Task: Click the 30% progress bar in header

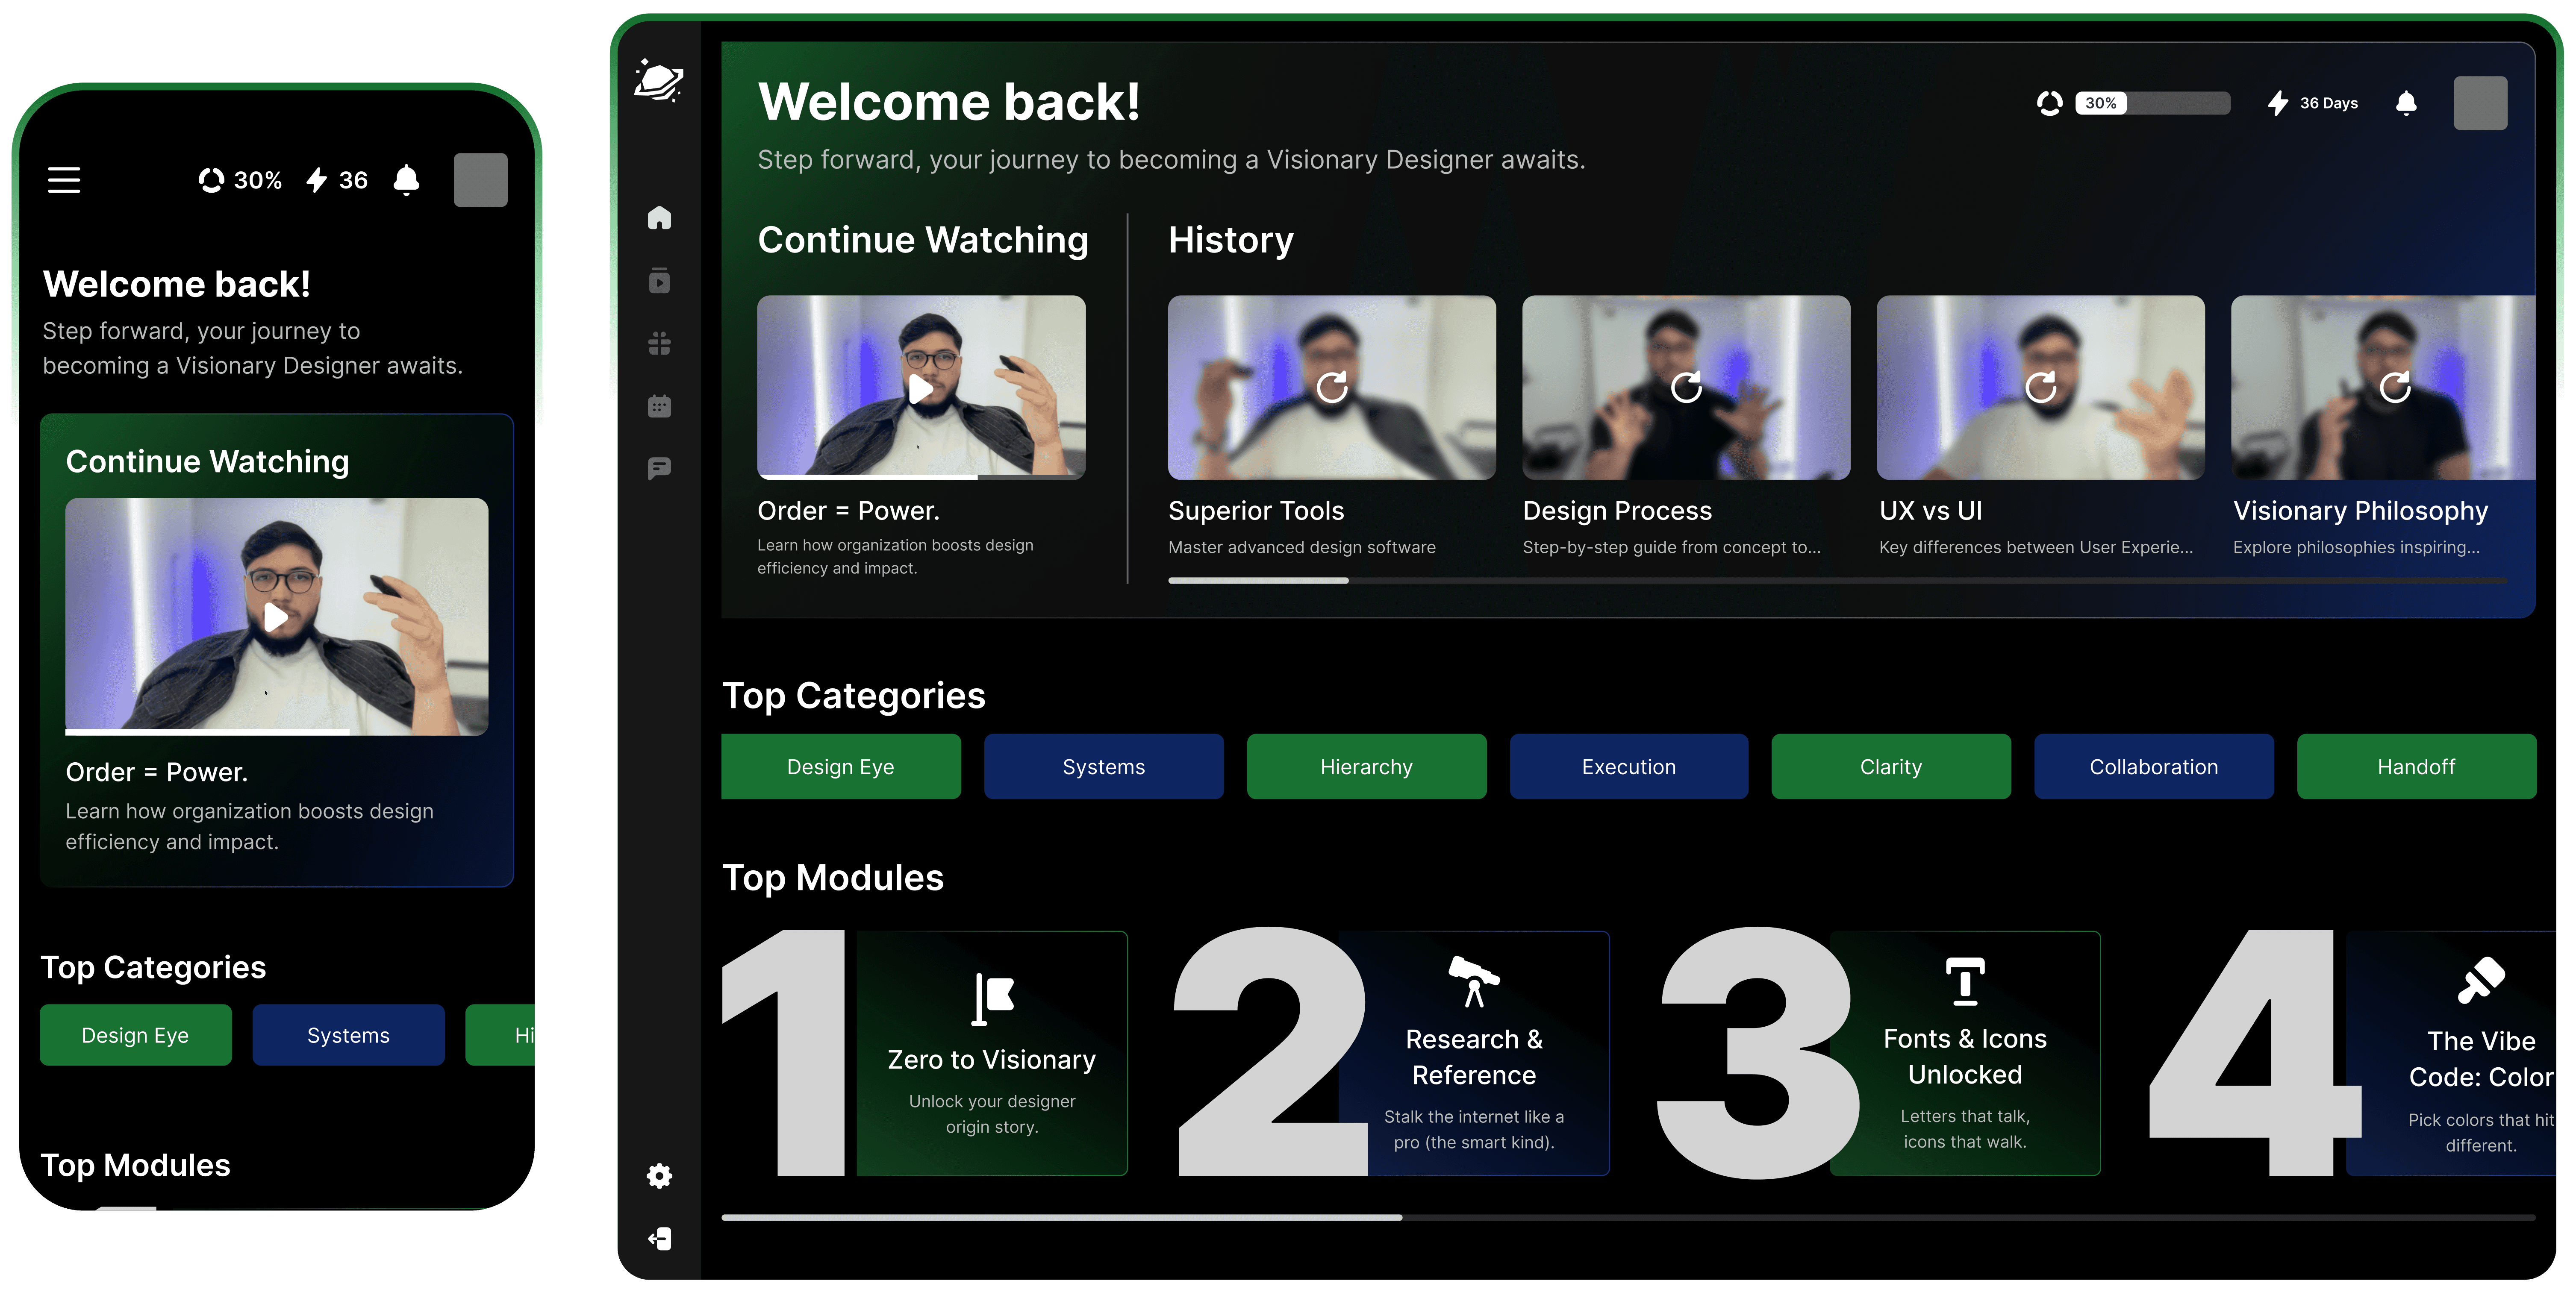Action: coord(2152,103)
